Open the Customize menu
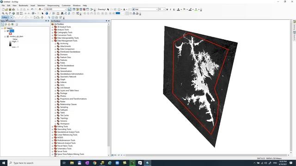The height and width of the screenshot is (166, 296). 66,6
